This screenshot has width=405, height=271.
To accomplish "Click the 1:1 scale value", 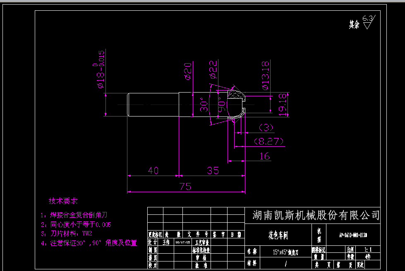I will click(x=368, y=250).
